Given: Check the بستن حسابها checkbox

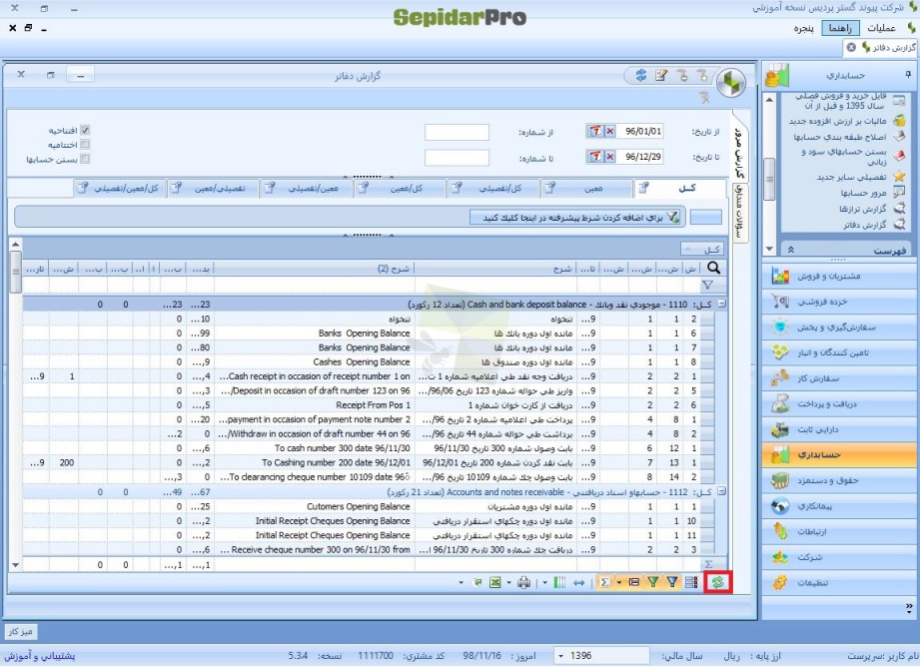Looking at the screenshot, I should [85, 159].
